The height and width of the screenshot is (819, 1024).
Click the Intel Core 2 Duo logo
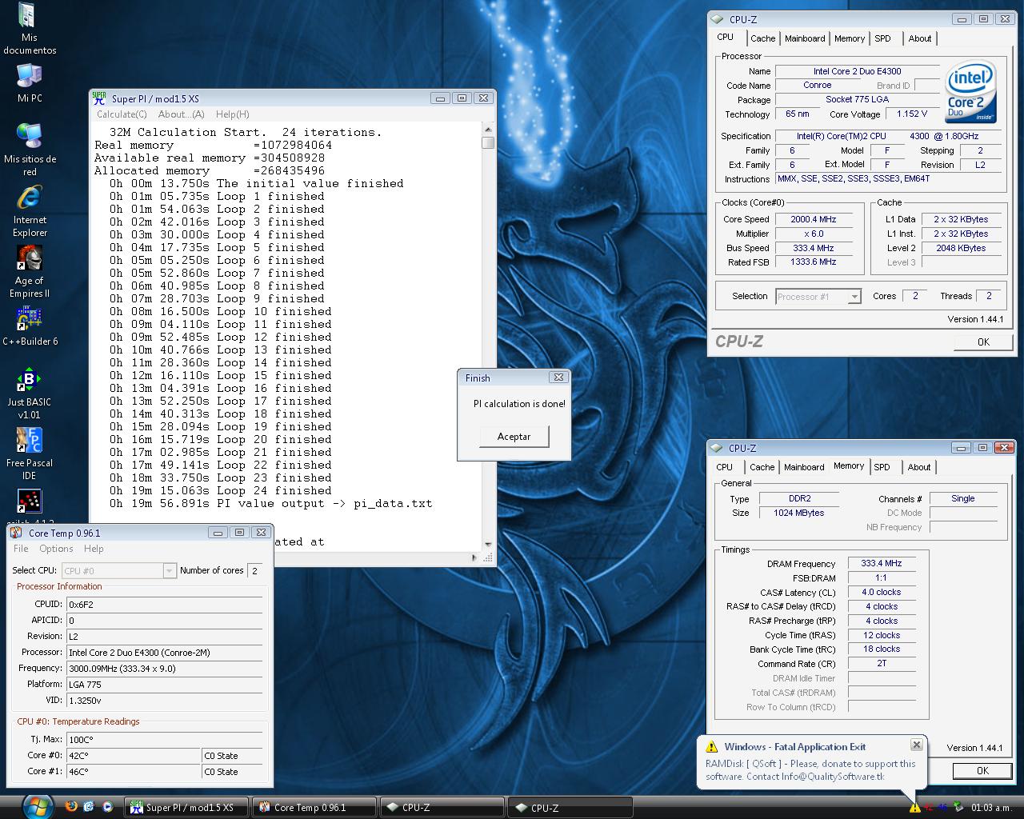(x=972, y=92)
